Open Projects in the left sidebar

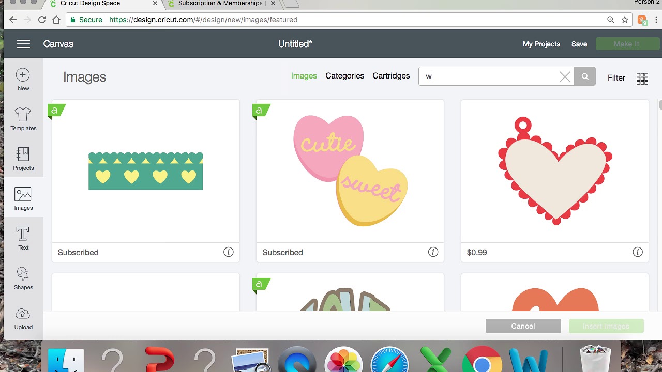23,159
